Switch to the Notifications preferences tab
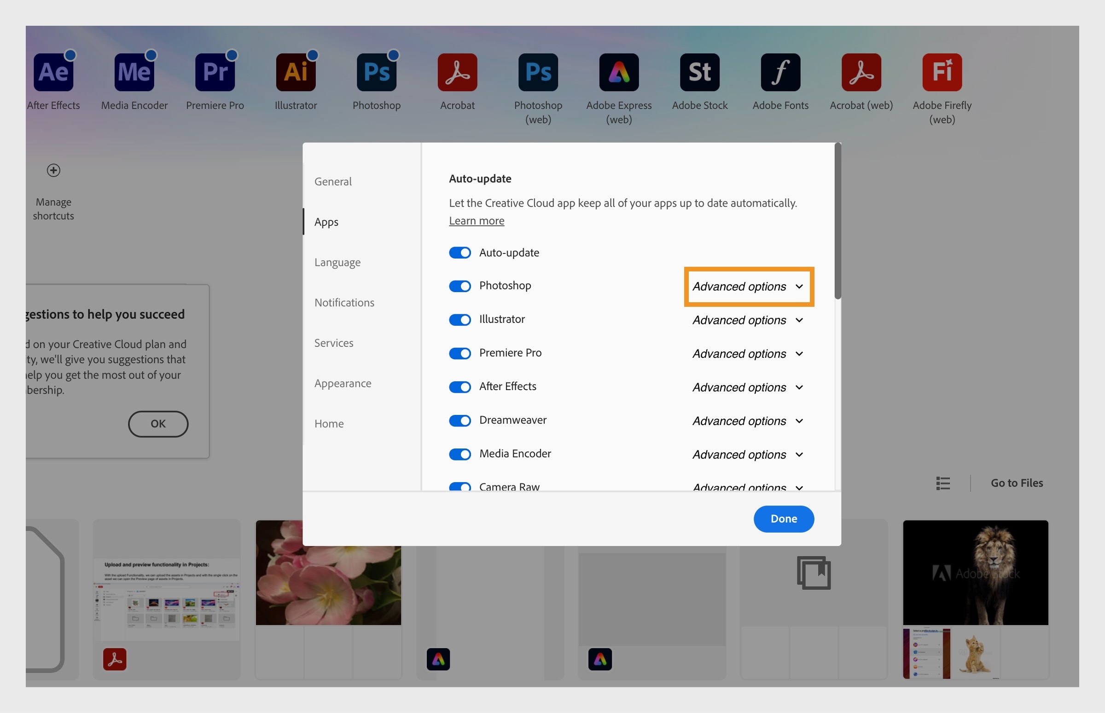Image resolution: width=1105 pixels, height=713 pixels. [344, 302]
